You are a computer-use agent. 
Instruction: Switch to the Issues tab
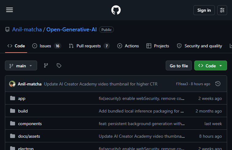click(47, 46)
